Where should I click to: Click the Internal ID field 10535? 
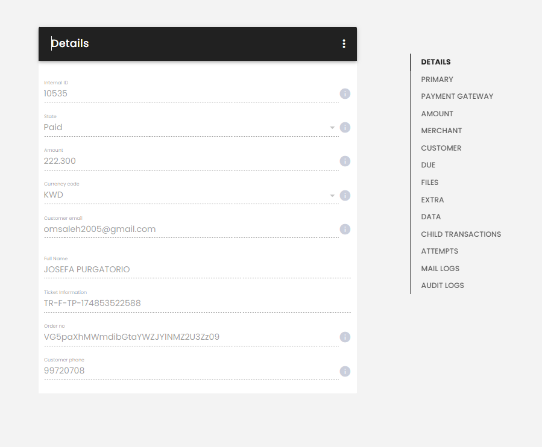[x=191, y=93]
